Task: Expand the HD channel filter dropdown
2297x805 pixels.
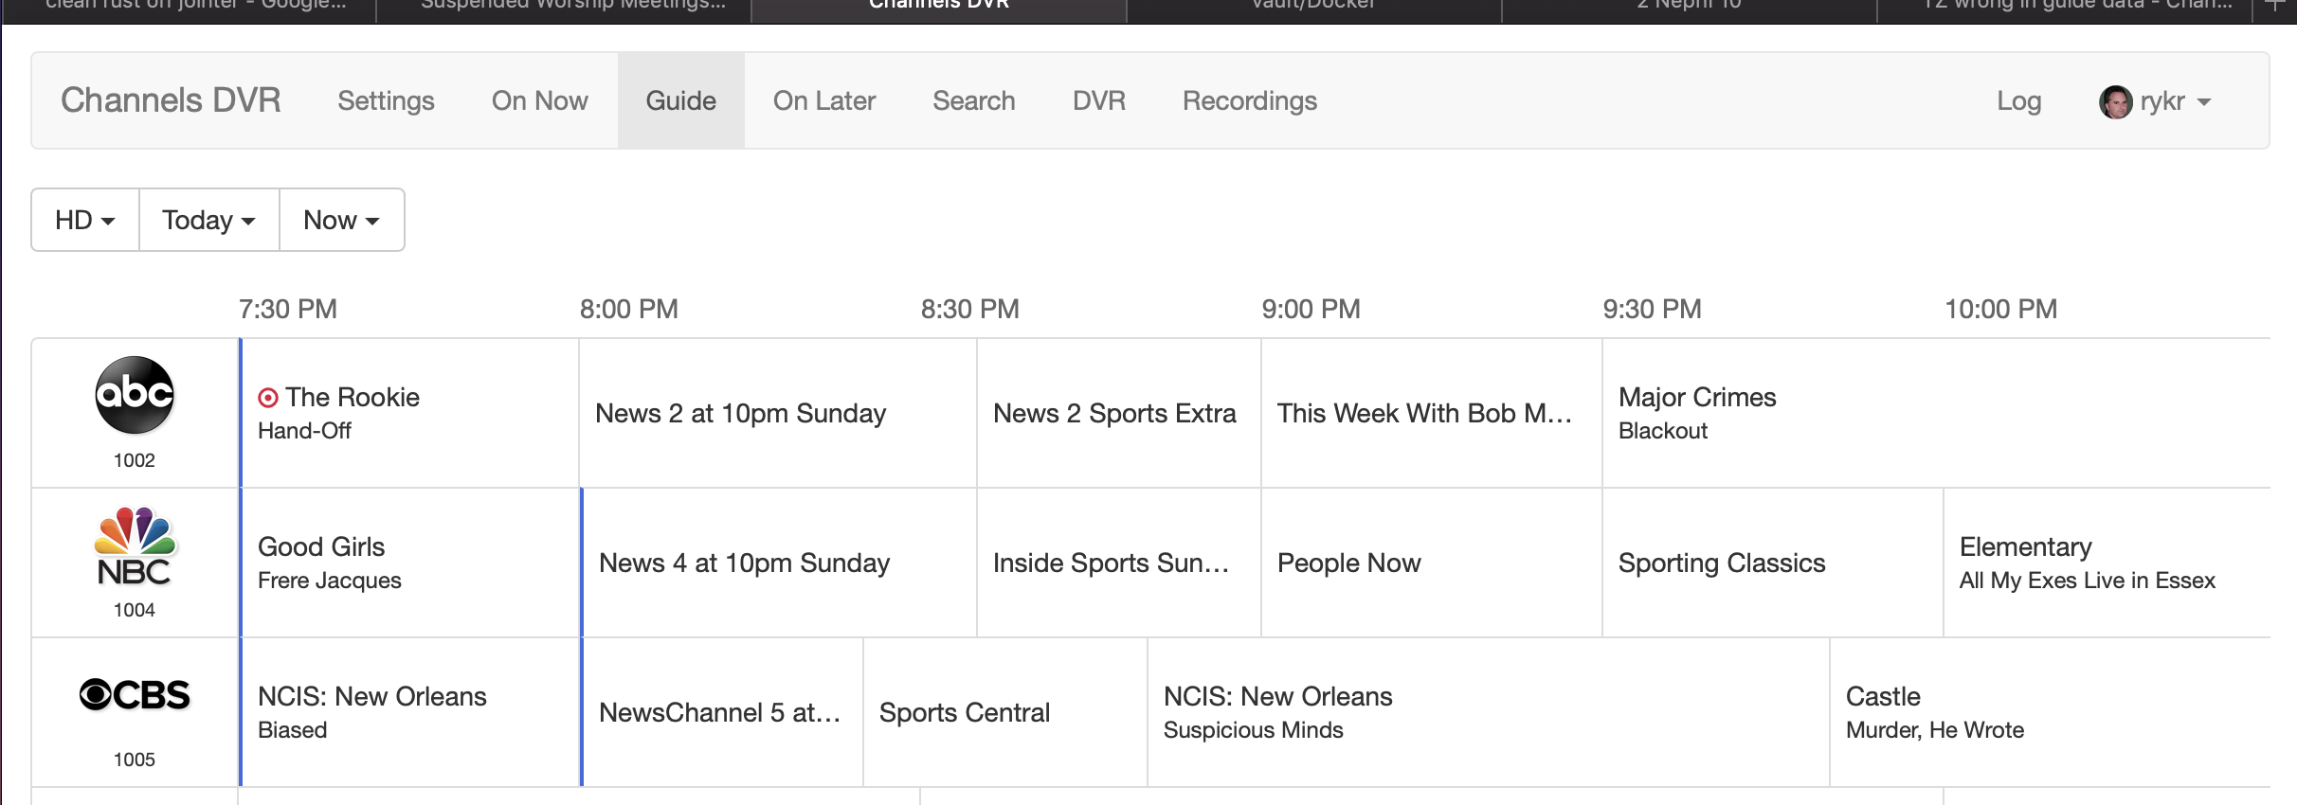Action: [x=85, y=220]
